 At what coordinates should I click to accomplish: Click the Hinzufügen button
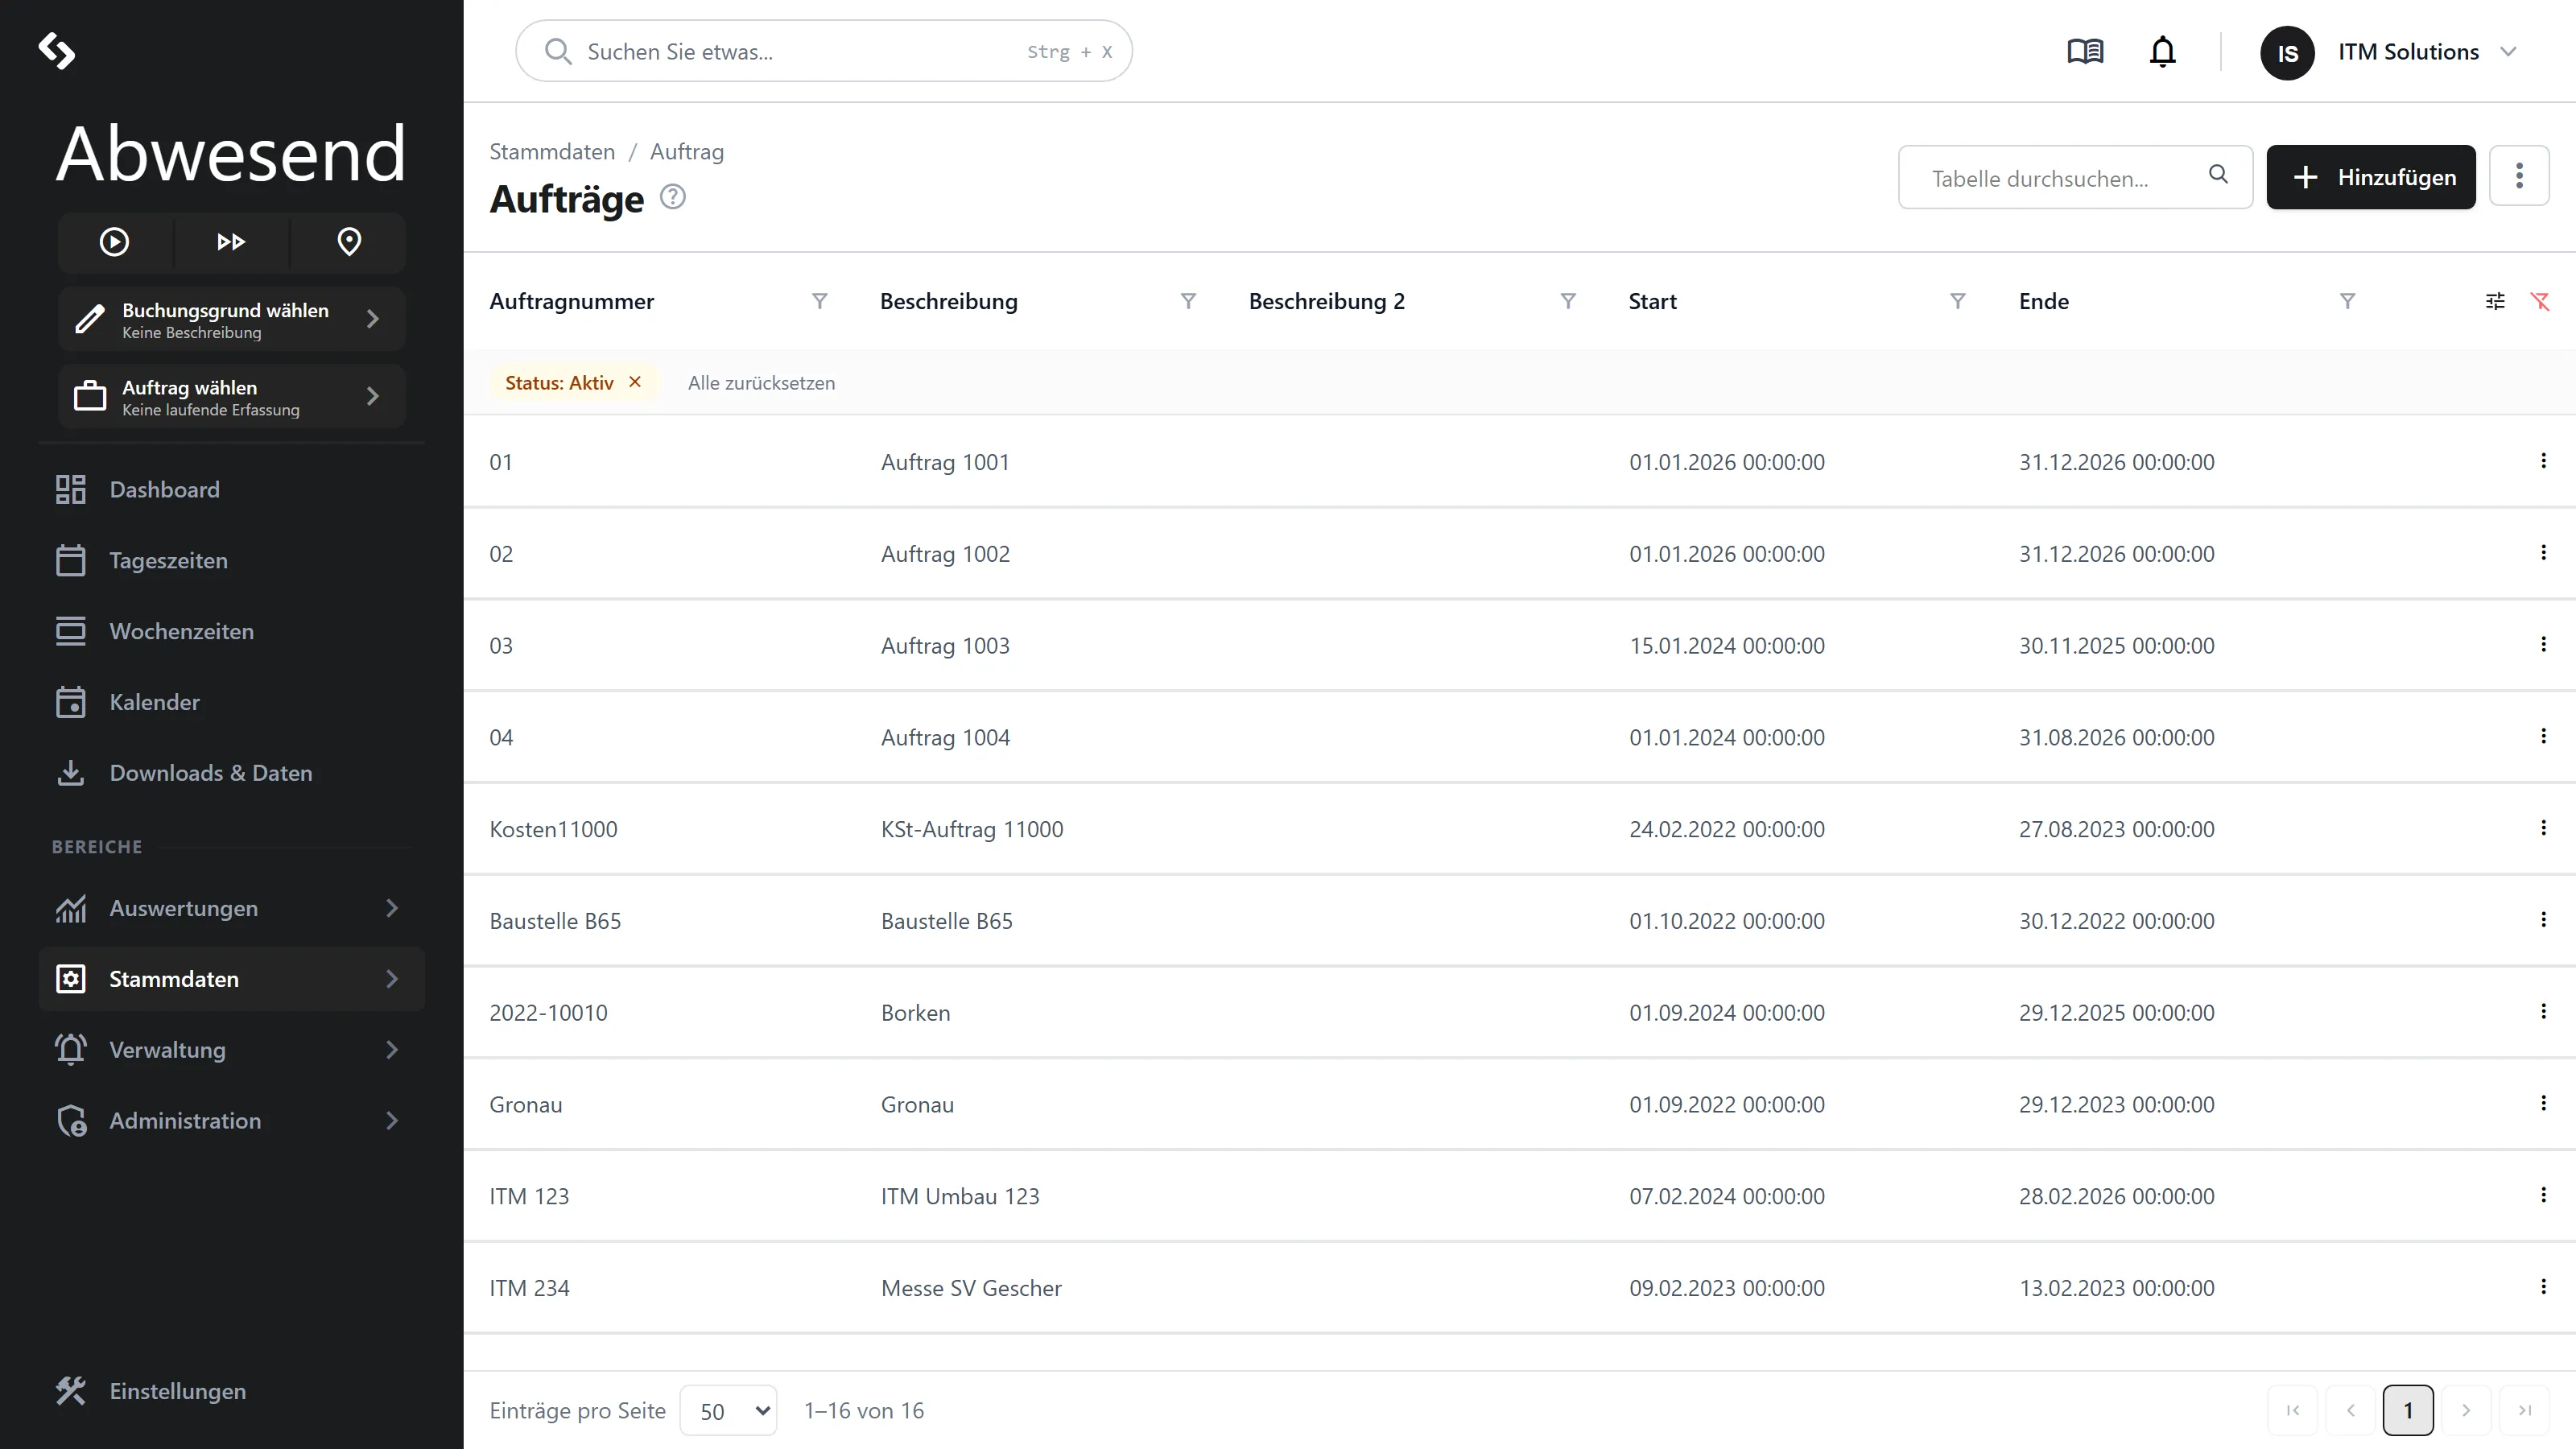pyautogui.click(x=2371, y=177)
